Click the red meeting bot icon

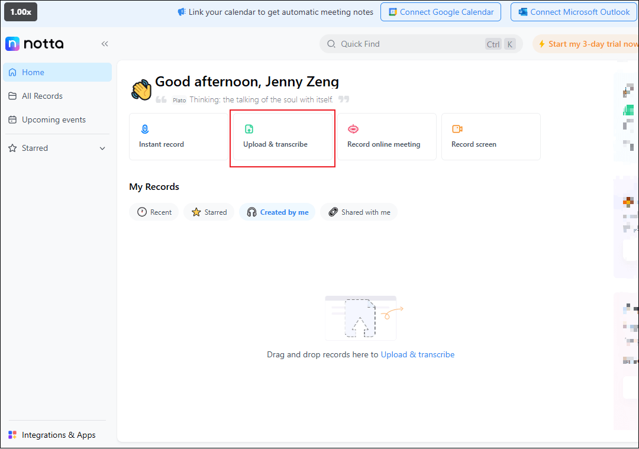tap(353, 129)
